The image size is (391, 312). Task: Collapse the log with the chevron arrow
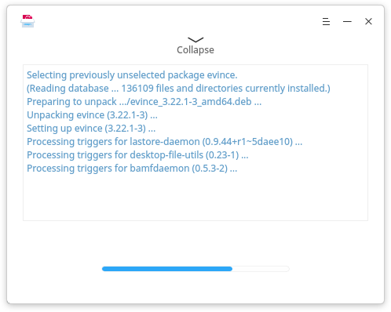(x=195, y=40)
